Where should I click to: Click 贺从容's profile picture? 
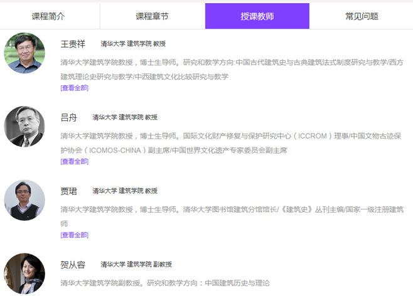click(x=24, y=273)
